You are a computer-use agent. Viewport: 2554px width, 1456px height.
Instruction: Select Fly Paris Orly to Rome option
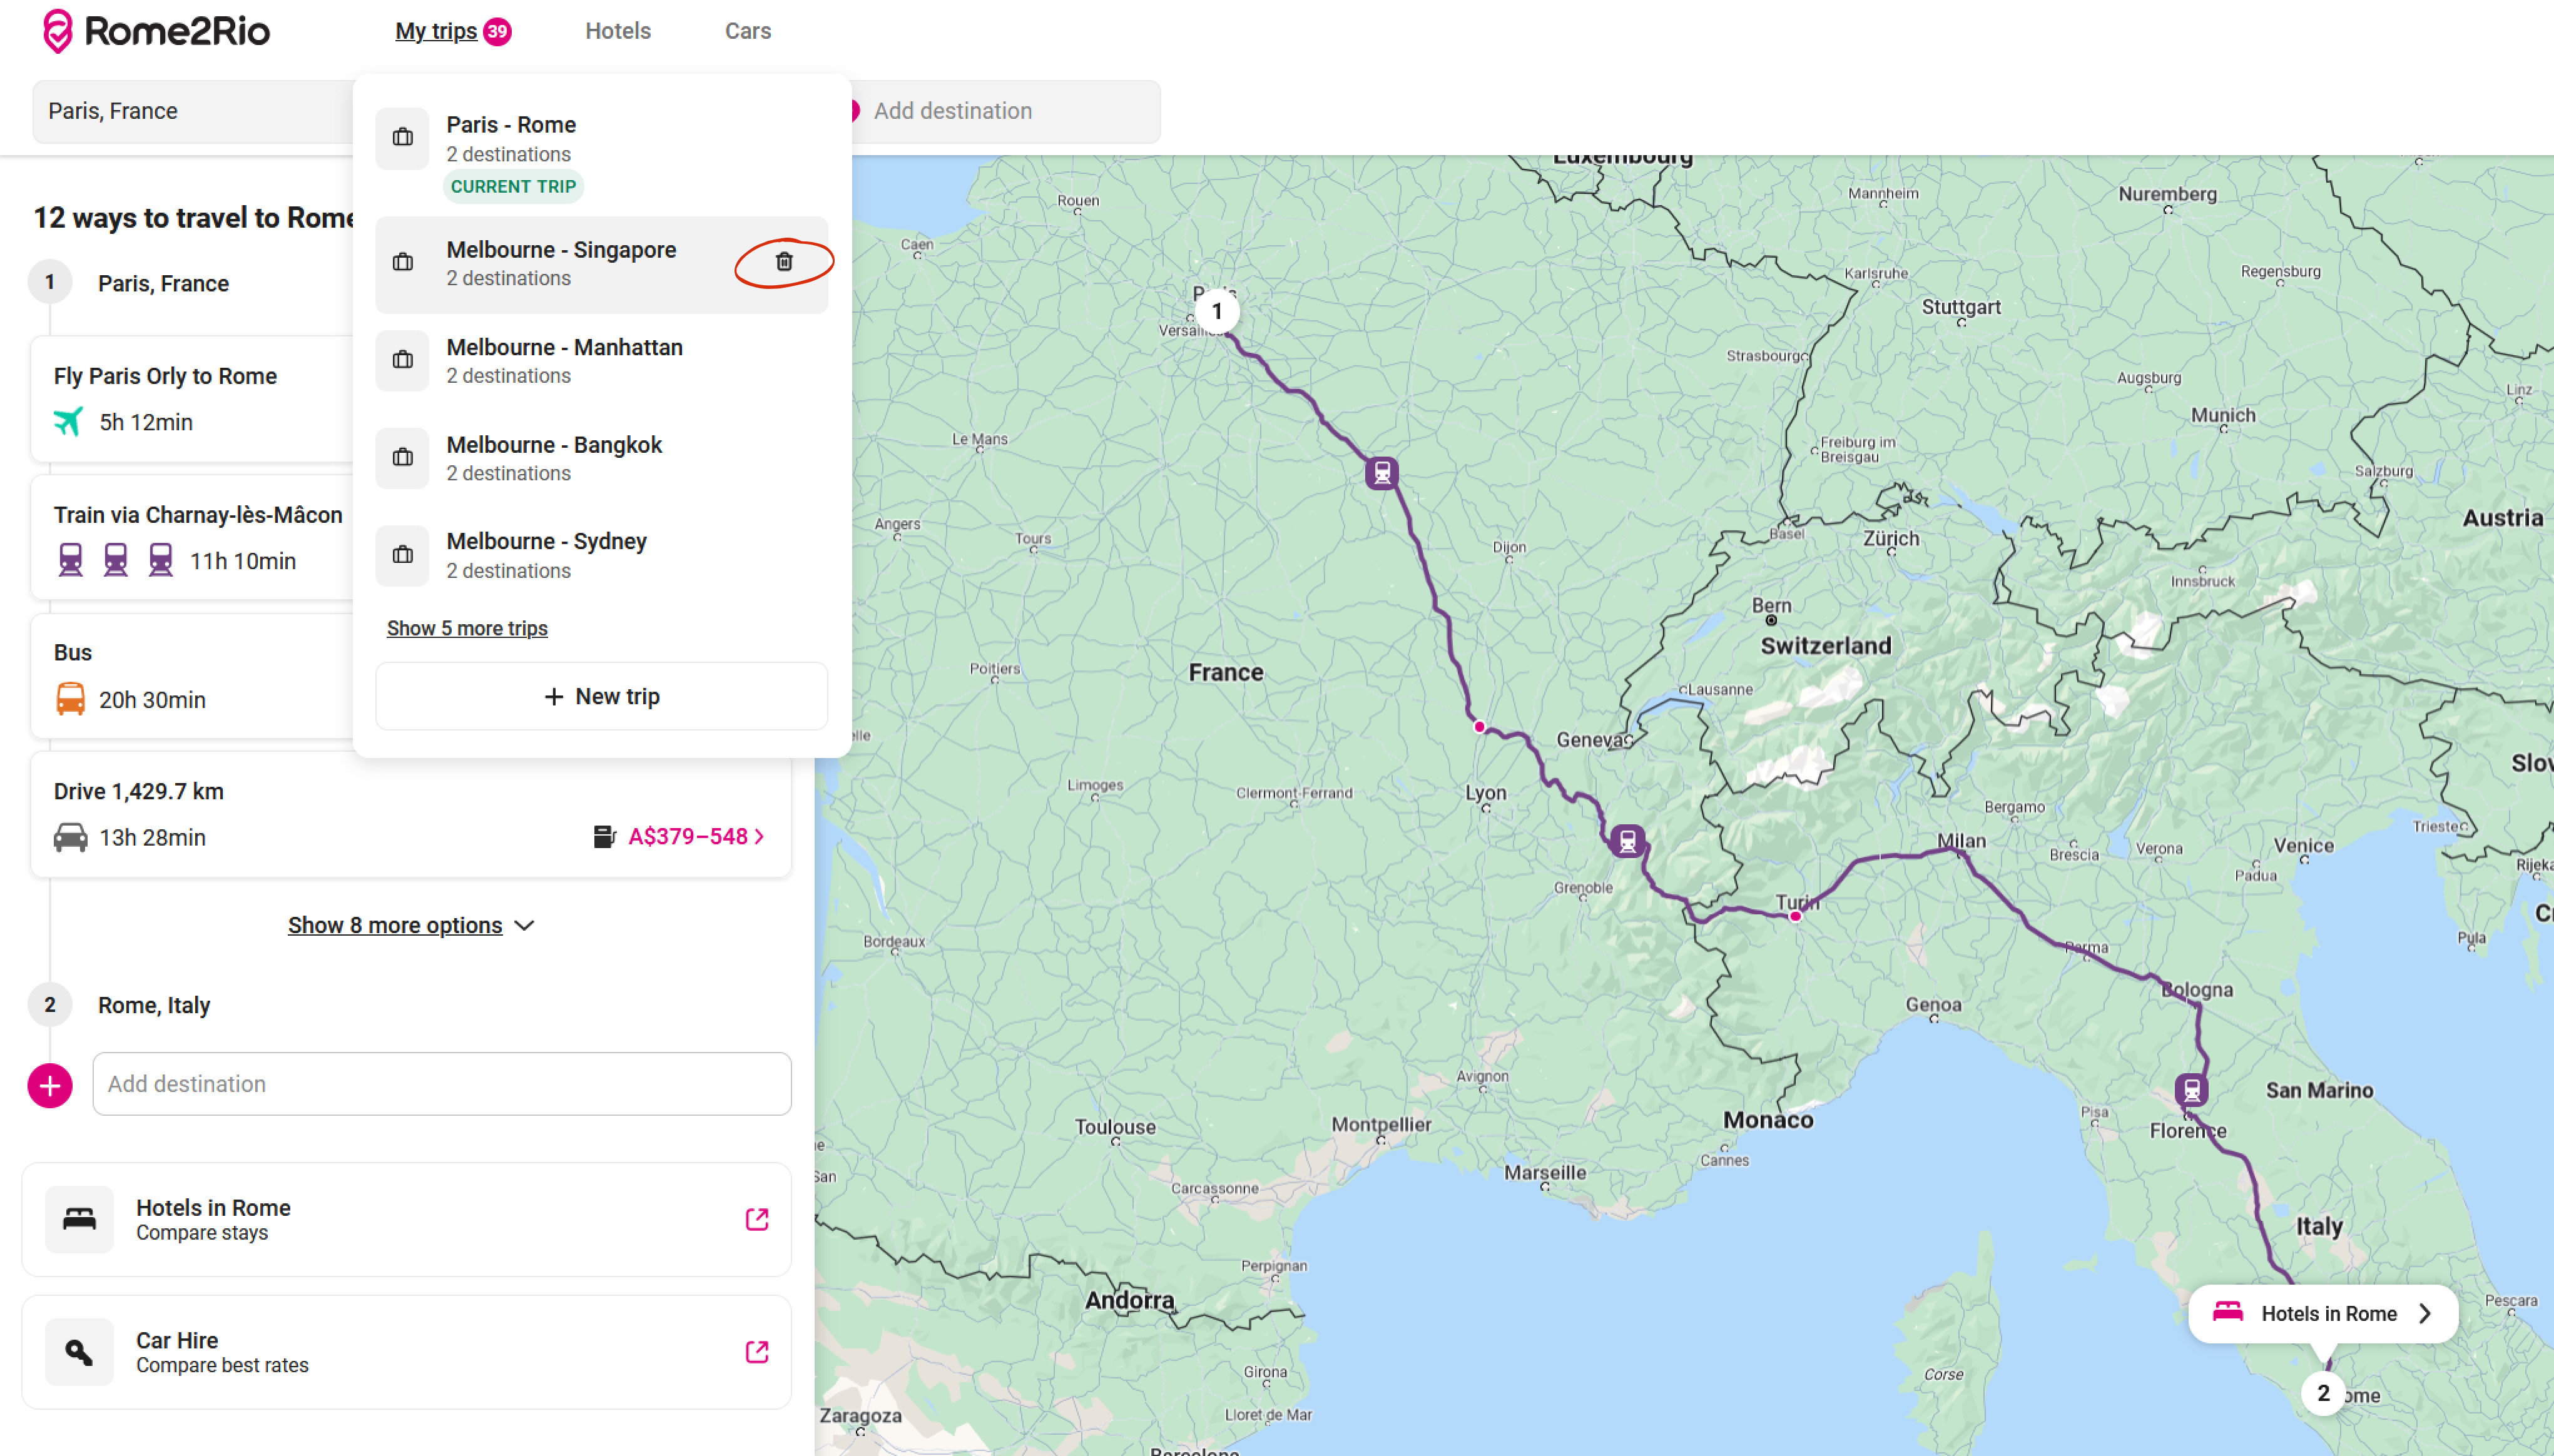(192, 398)
